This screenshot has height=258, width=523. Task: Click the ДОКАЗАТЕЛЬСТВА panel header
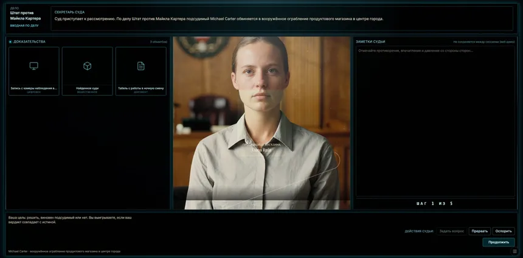(29, 41)
